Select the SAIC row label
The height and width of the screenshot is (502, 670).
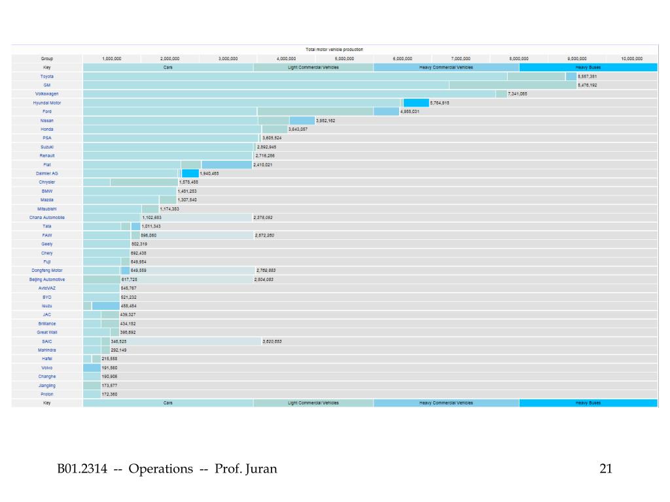click(47, 341)
